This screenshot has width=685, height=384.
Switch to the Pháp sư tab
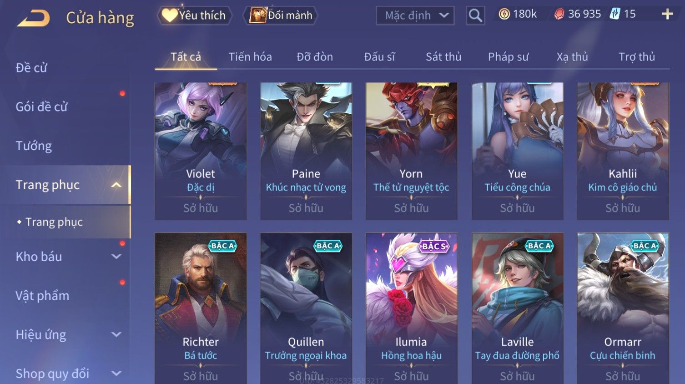508,57
